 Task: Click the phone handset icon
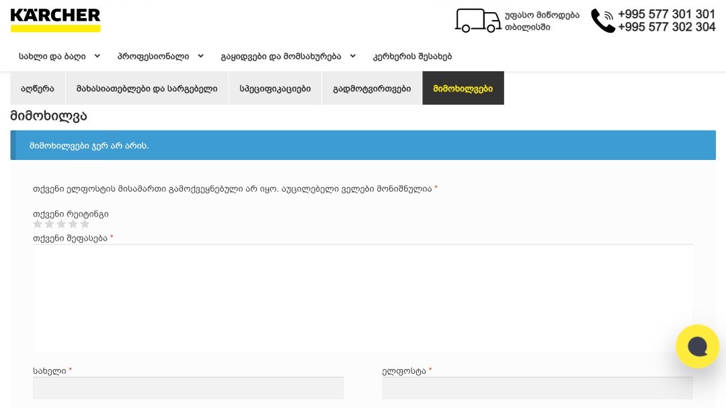point(603,21)
